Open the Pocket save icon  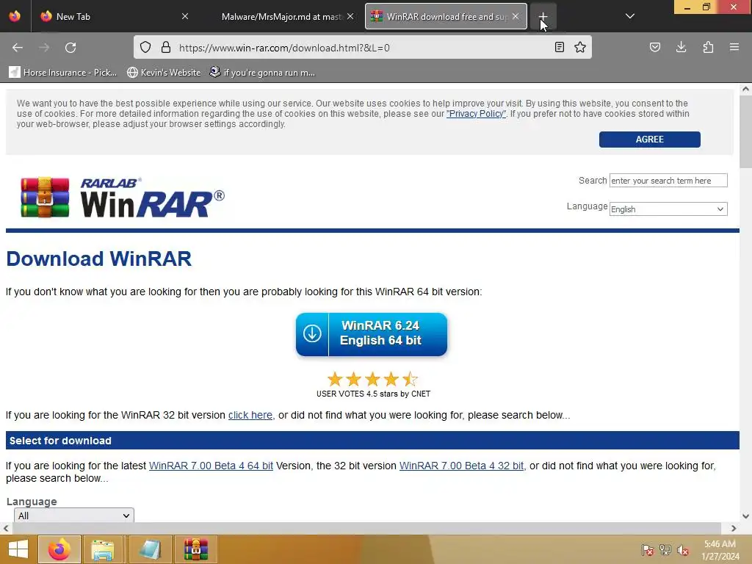pyautogui.click(x=654, y=47)
